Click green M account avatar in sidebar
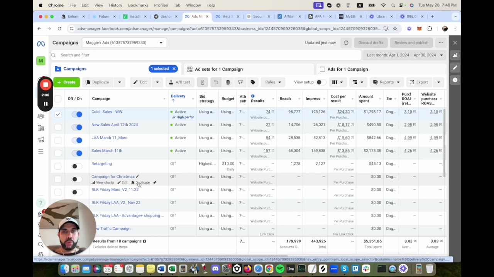Image resolution: width=494 pixels, height=277 pixels. point(41,61)
